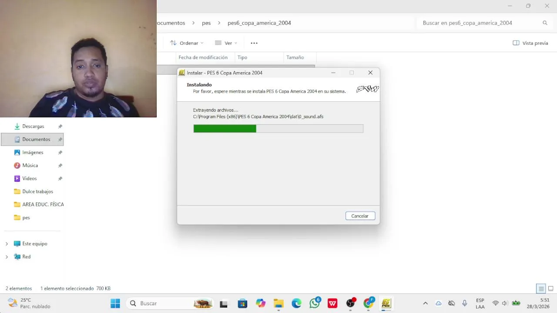The image size is (557, 313).
Task: Open the AREA EDUC. FÍSICA folder
Action: (x=43, y=204)
